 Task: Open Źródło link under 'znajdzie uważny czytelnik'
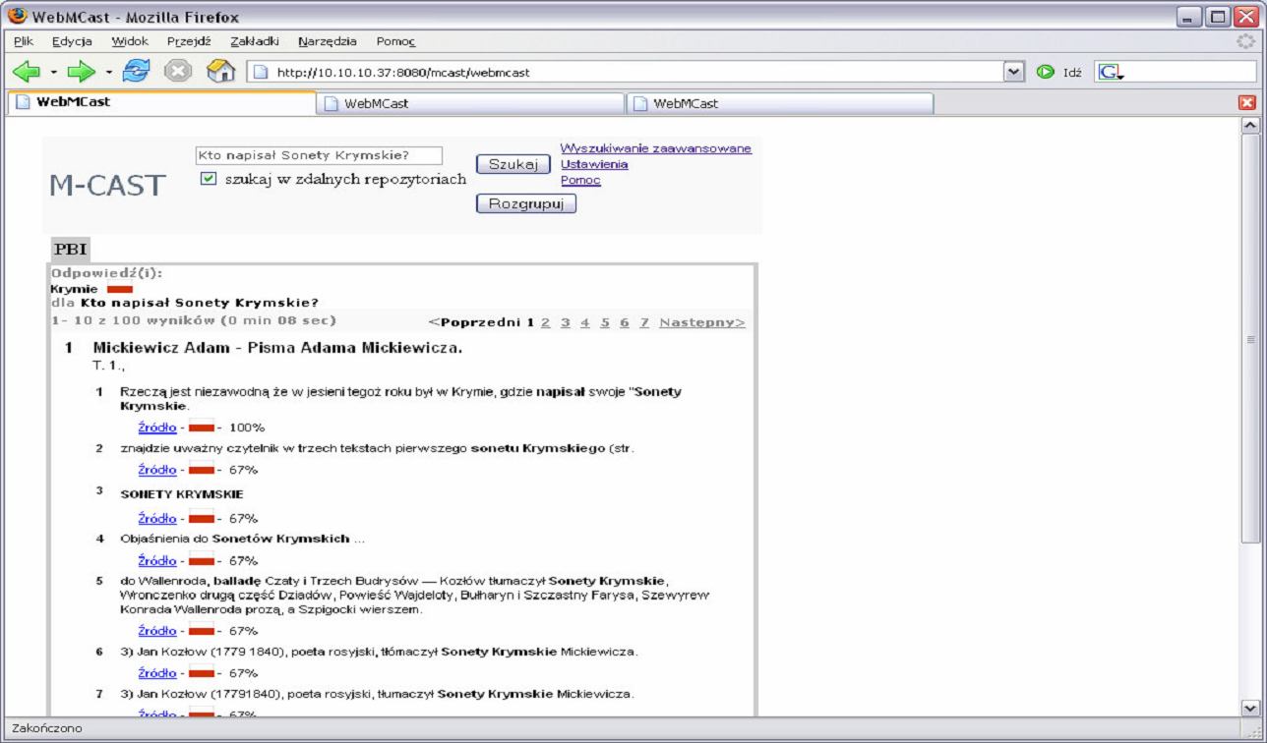tap(157, 470)
